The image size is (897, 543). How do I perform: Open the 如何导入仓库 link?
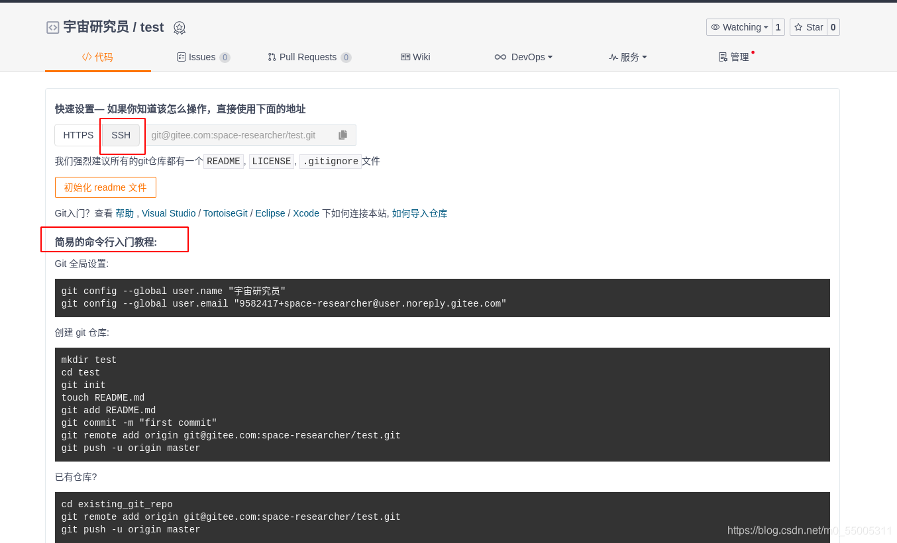tap(420, 213)
